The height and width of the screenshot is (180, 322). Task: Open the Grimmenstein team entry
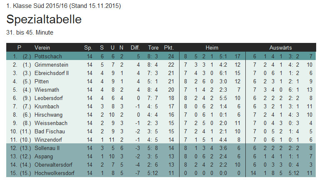click(51, 65)
